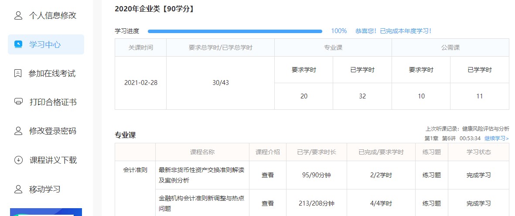Viewport: 515px width, 216px height.
Task: Click the printer icon beside 打印合格证书
Action: coord(18,102)
